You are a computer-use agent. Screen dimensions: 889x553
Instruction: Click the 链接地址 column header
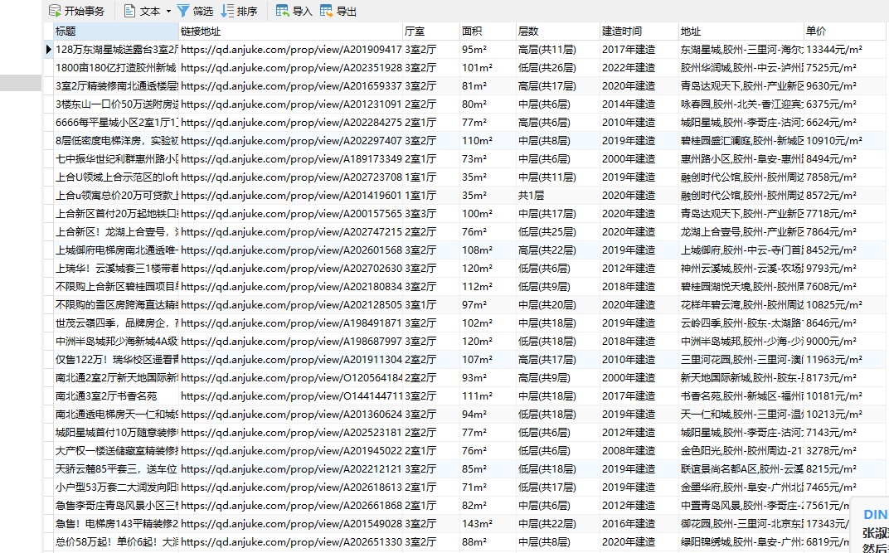pyautogui.click(x=291, y=32)
